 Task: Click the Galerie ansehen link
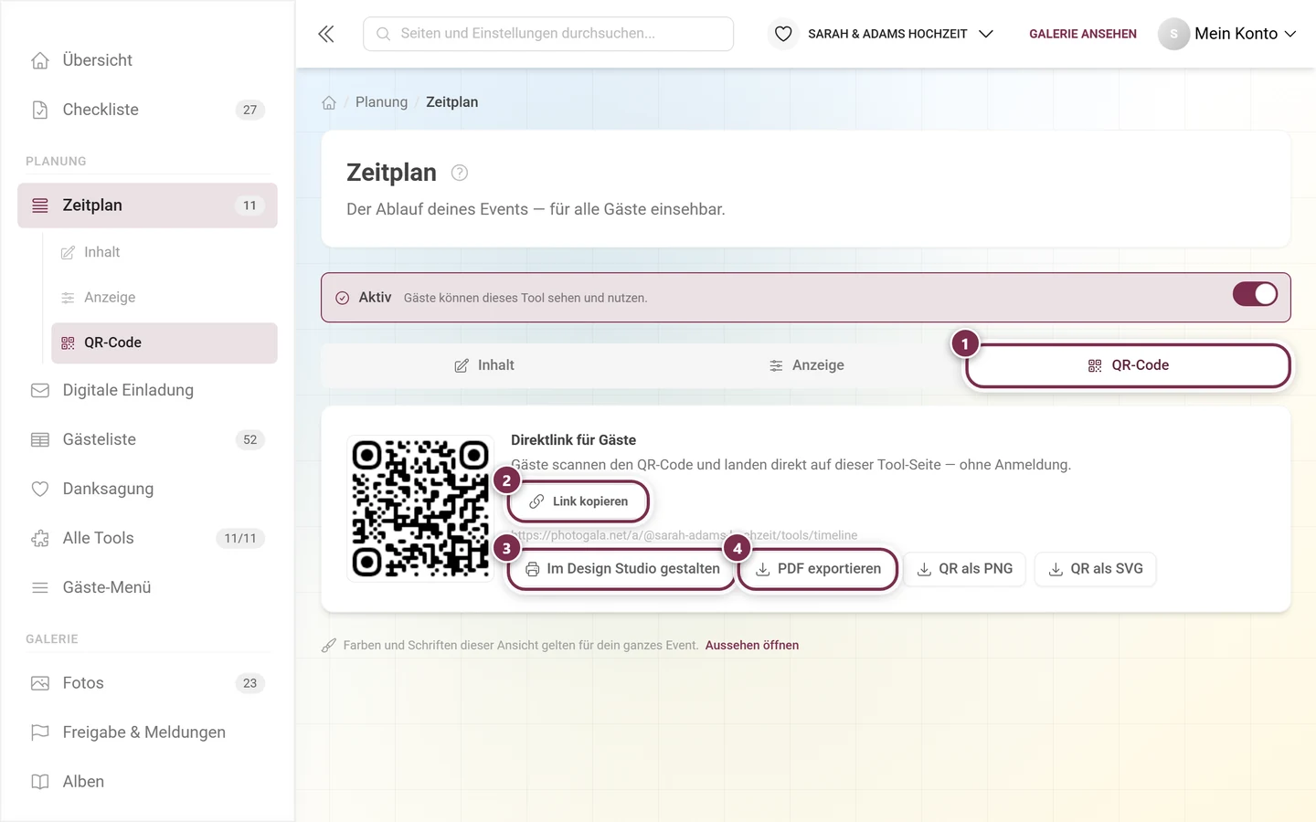[x=1083, y=34]
